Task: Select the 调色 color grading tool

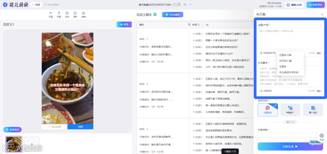Action: 75,14
